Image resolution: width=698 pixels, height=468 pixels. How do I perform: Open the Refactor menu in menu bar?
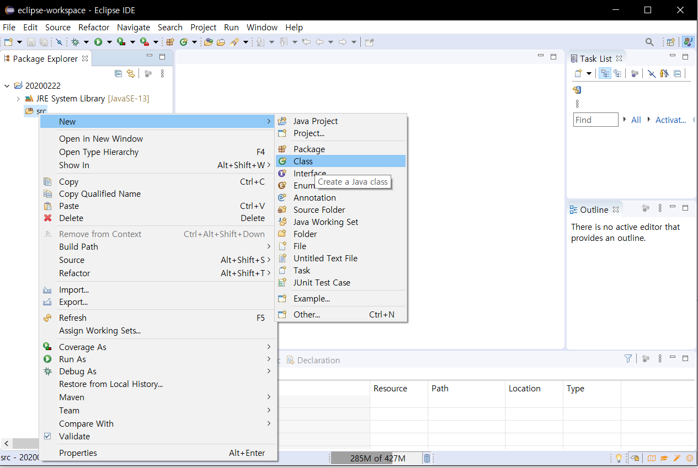pos(94,27)
